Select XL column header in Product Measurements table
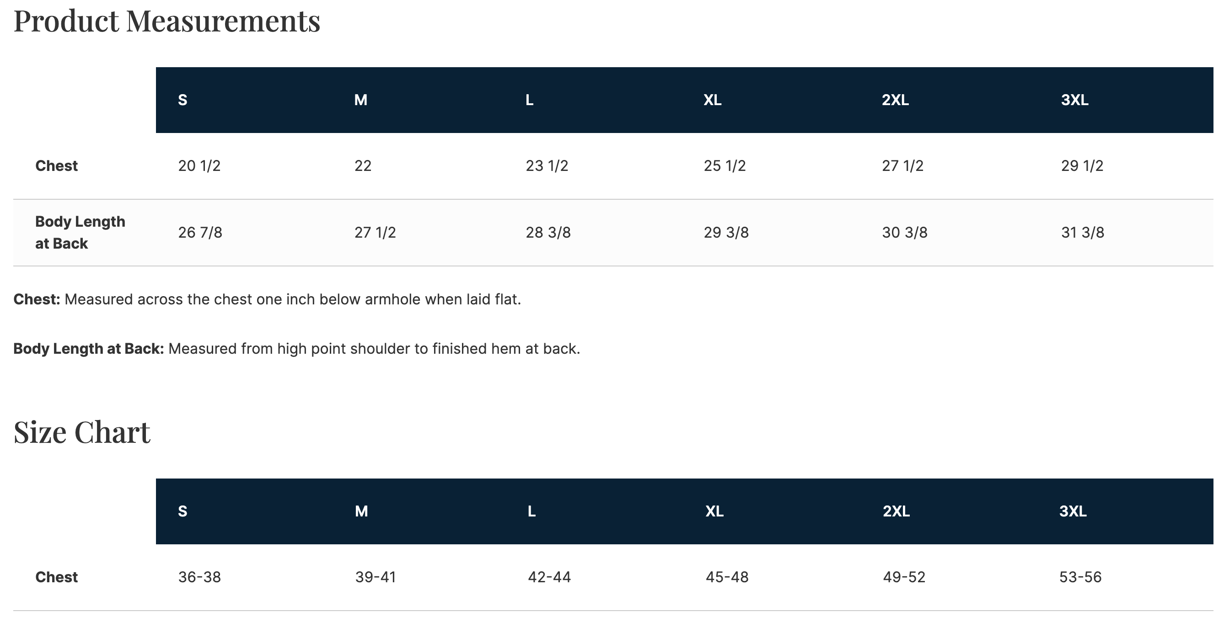The image size is (1224, 617). tap(712, 100)
